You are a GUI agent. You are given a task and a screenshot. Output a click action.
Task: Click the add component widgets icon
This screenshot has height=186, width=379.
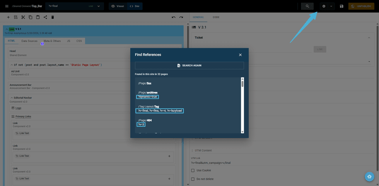pyautogui.click(x=16, y=17)
